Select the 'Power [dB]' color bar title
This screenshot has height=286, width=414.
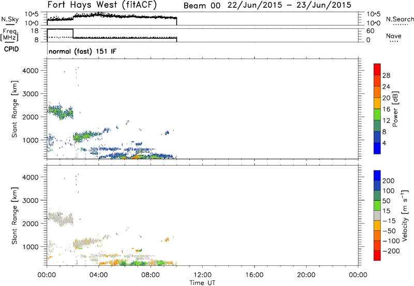point(395,109)
